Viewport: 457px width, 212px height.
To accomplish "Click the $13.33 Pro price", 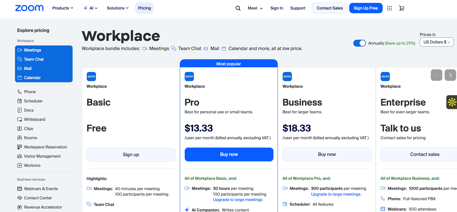I will pos(199,128).
